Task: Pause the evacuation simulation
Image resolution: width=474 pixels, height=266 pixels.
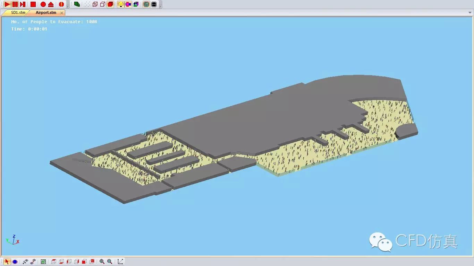Action: tap(15, 4)
